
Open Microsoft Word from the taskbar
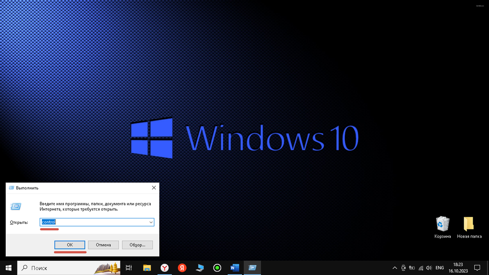tap(235, 268)
